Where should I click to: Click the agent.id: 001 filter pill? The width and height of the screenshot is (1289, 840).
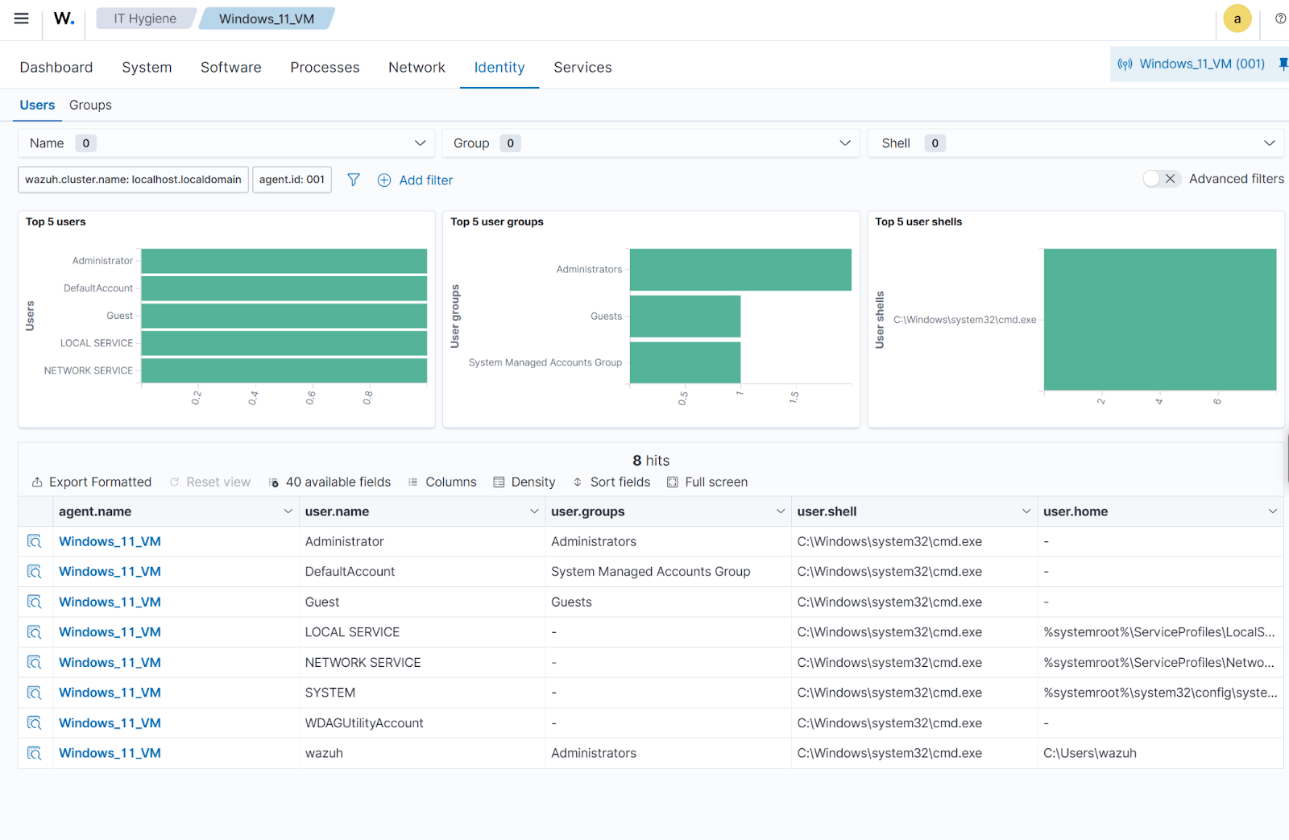tap(292, 180)
